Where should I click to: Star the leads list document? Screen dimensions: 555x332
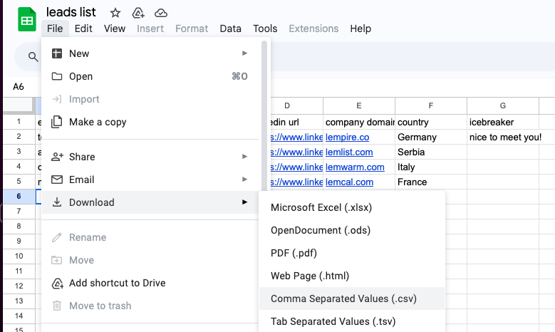tap(113, 13)
